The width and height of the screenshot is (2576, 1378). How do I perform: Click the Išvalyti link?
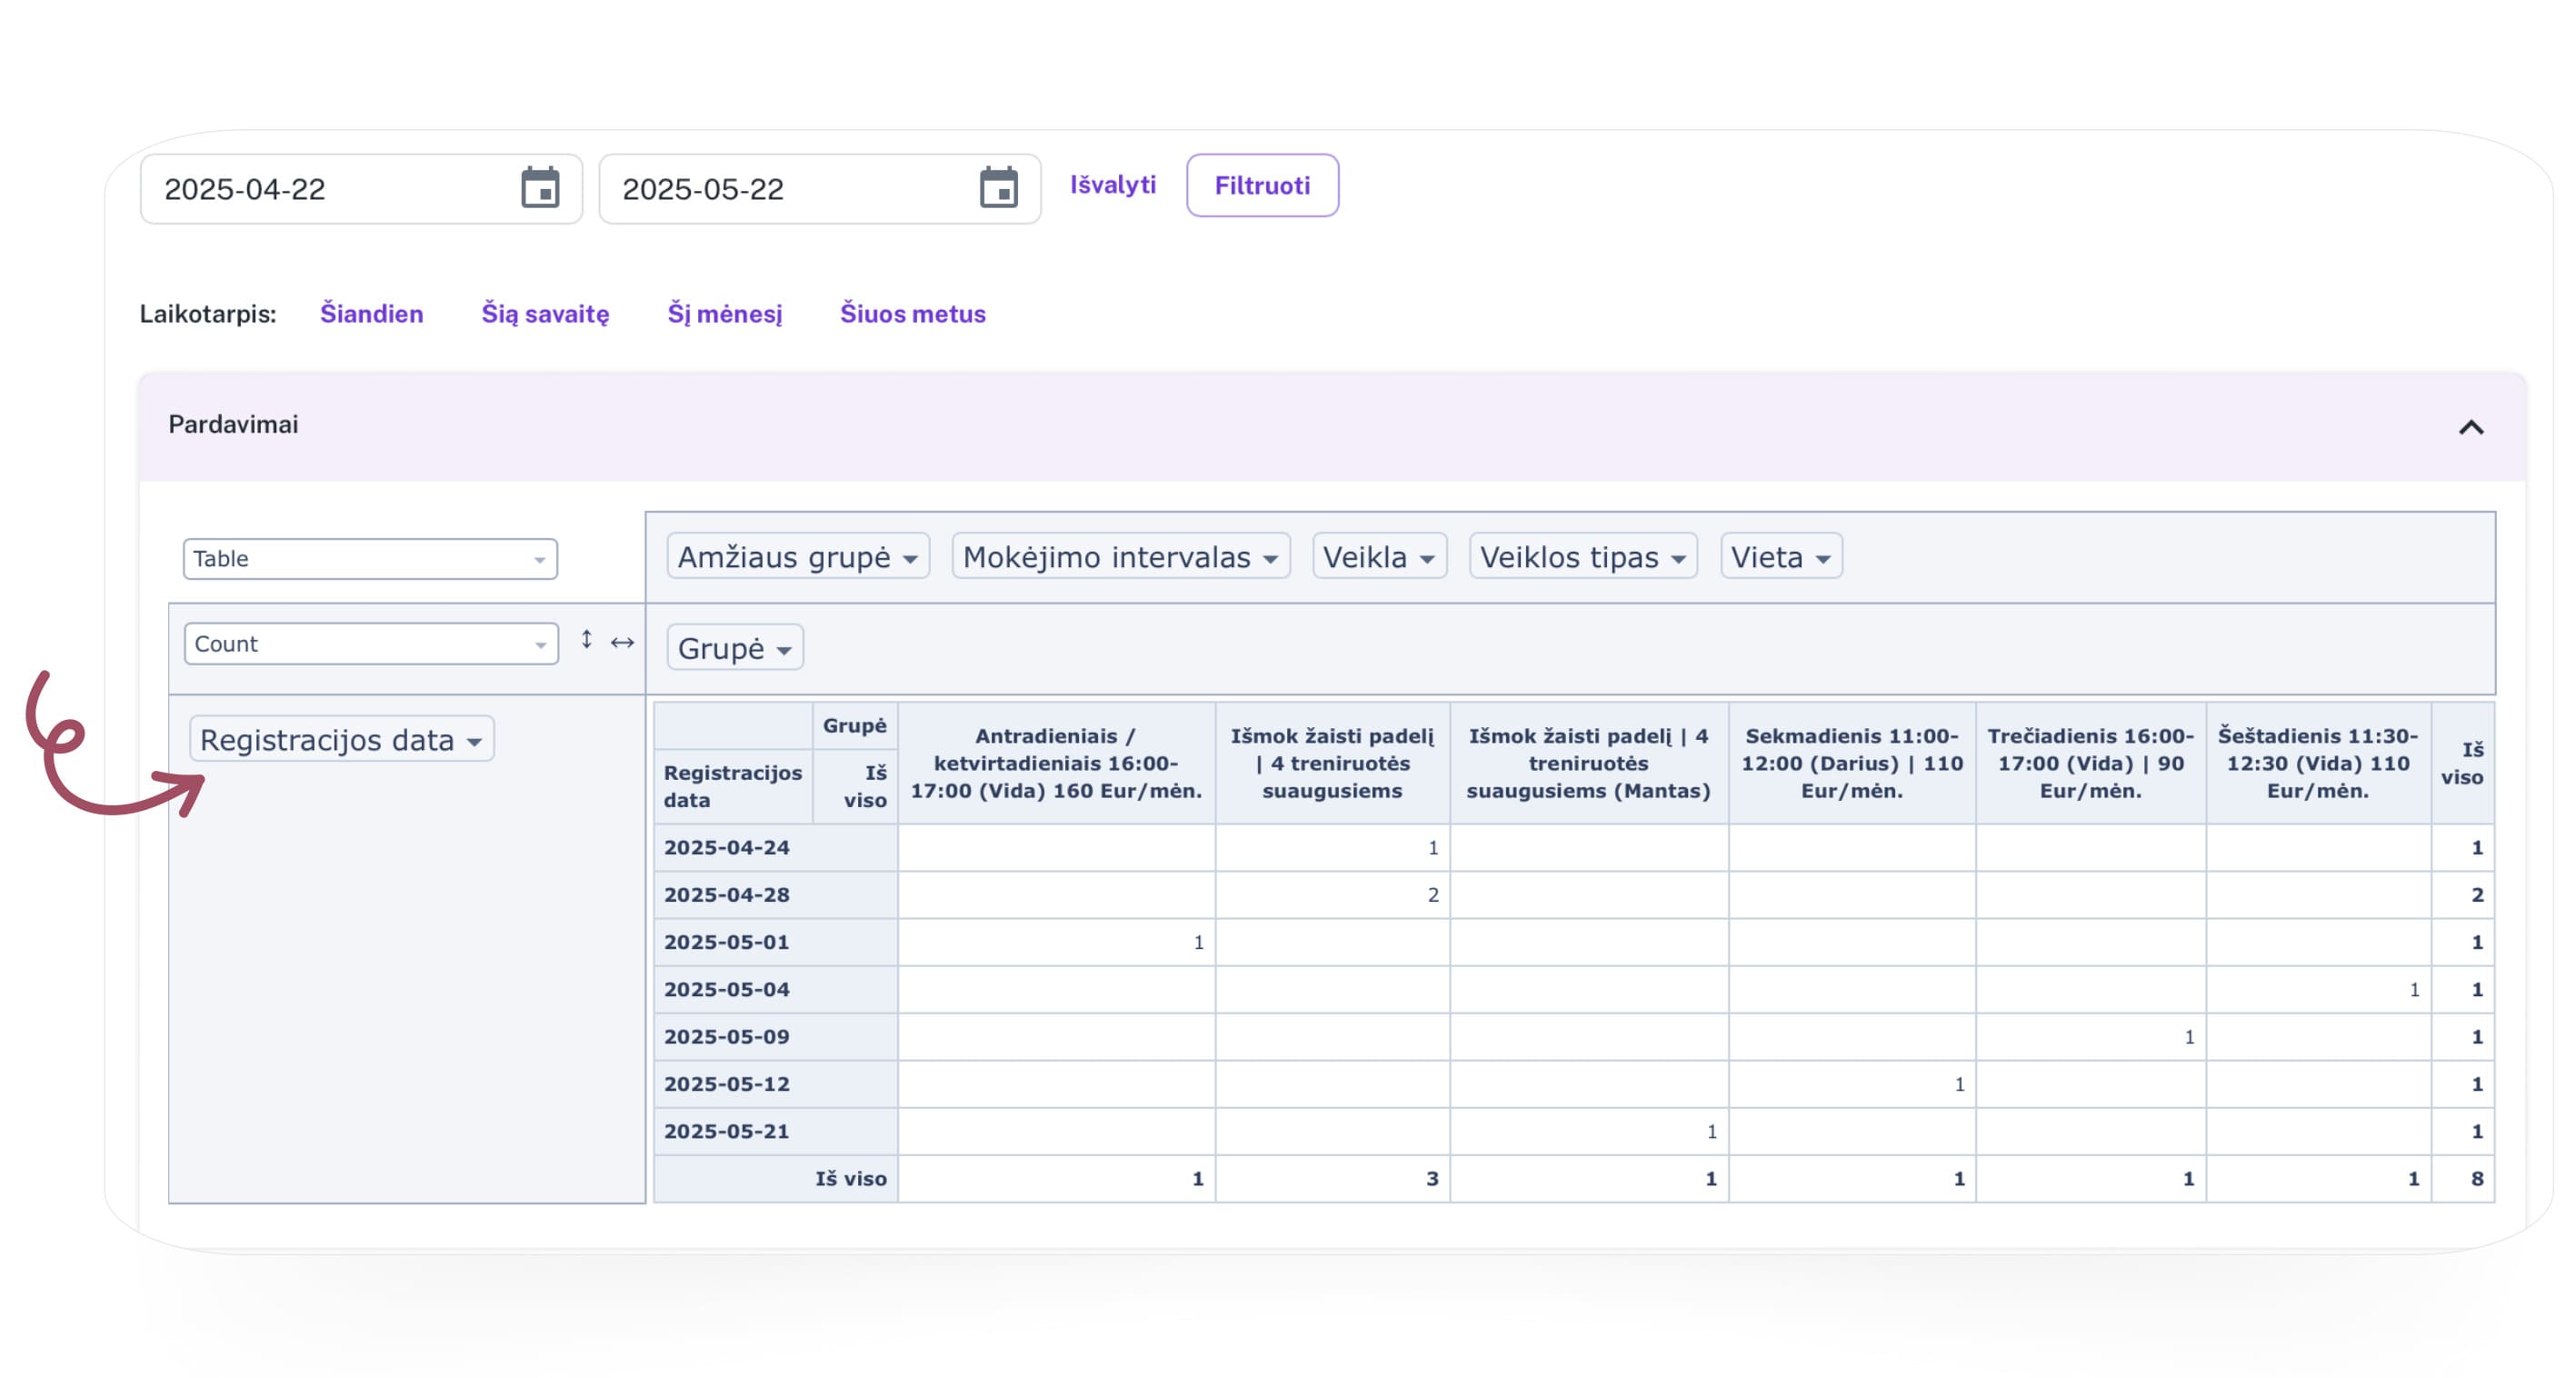pyautogui.click(x=1112, y=185)
